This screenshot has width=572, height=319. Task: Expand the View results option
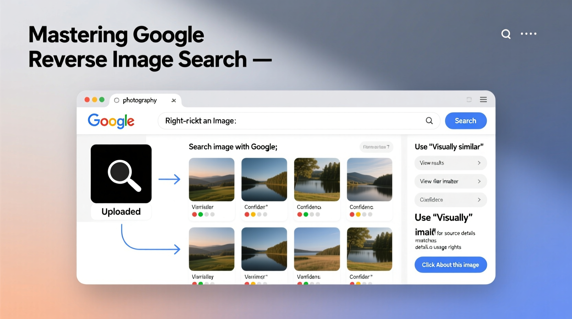pos(450,163)
